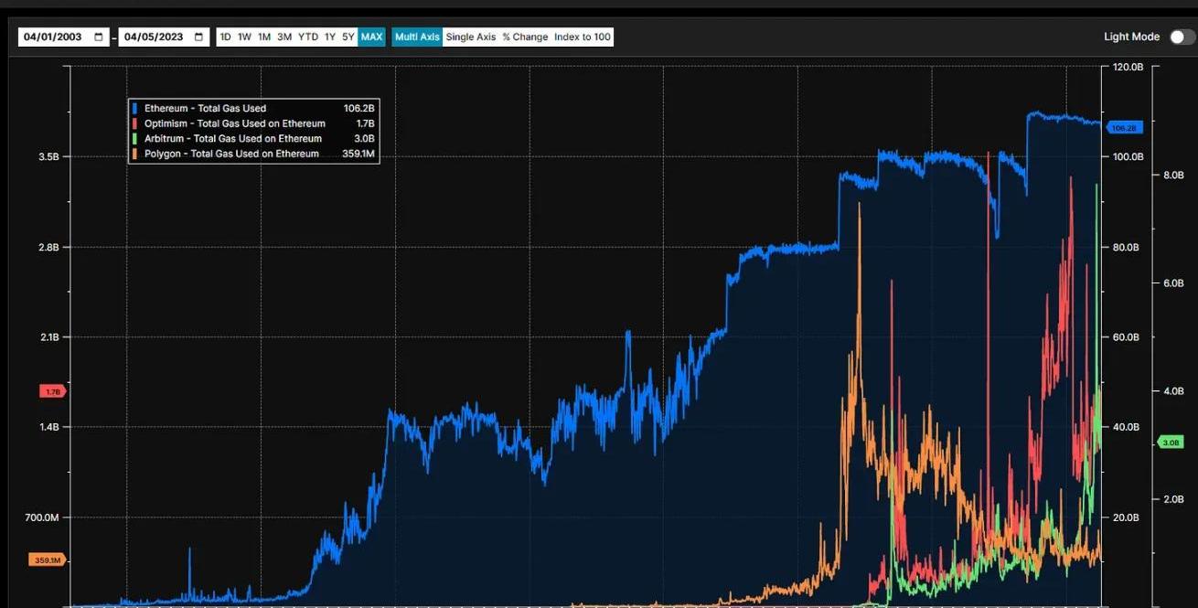Click the red 1.7B axis value tag
Image resolution: width=1198 pixels, height=608 pixels.
point(52,391)
